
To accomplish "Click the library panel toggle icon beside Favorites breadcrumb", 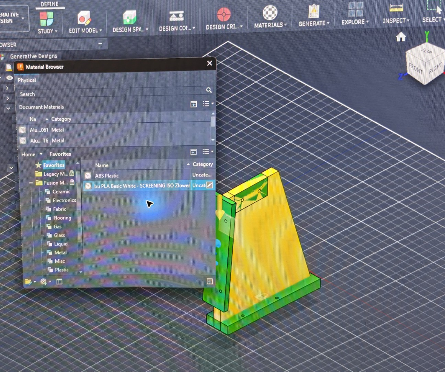I will coord(194,152).
